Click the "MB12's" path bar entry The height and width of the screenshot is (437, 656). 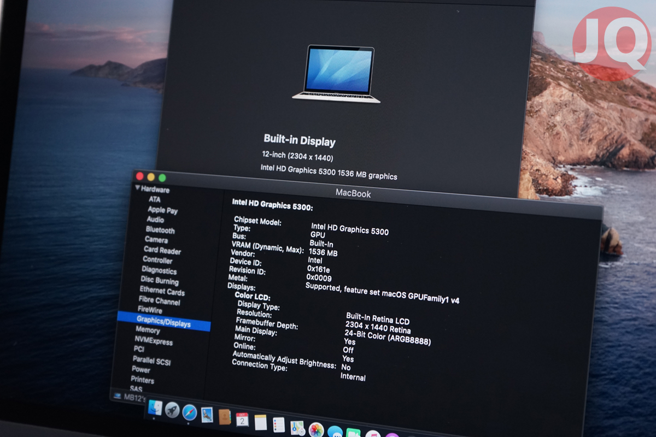click(x=134, y=397)
